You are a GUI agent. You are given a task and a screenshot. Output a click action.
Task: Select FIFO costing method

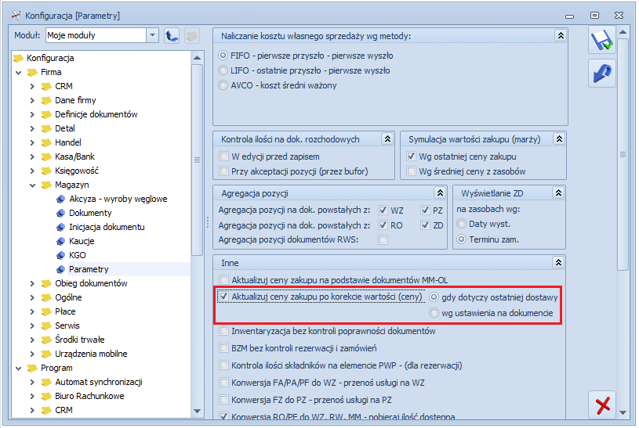(223, 56)
